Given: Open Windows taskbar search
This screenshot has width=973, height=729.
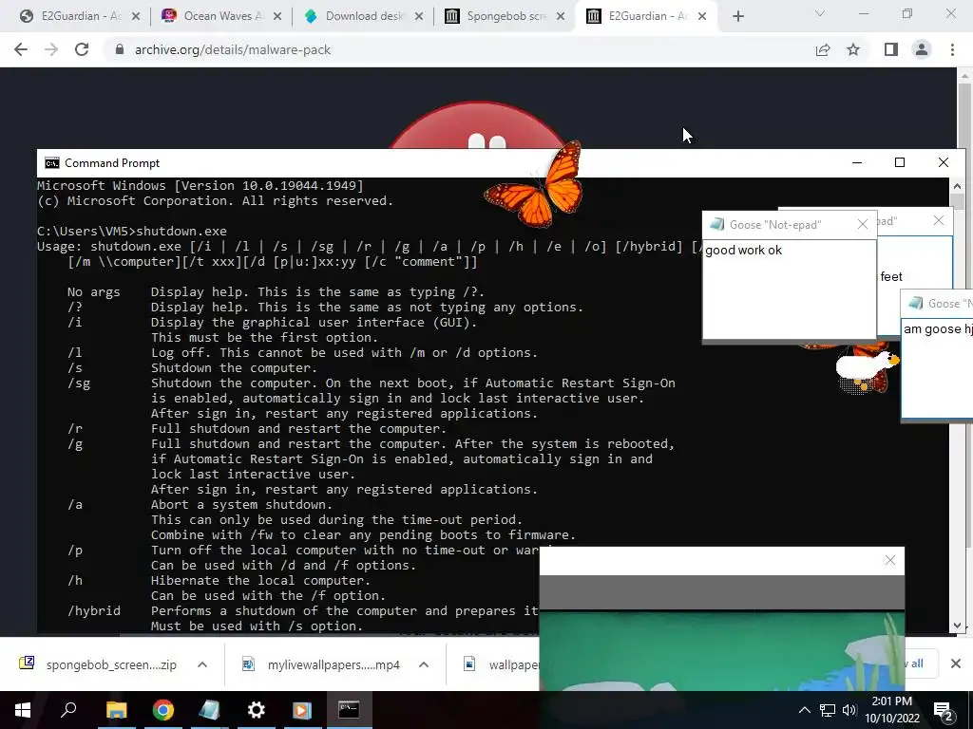Looking at the screenshot, I should point(68,710).
